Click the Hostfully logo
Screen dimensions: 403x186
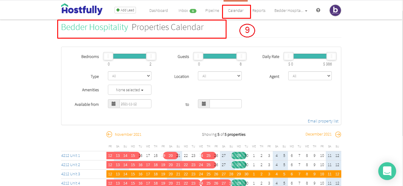point(82,9)
